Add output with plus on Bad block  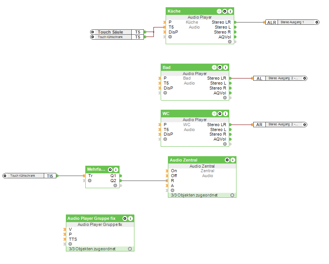tap(225, 98)
